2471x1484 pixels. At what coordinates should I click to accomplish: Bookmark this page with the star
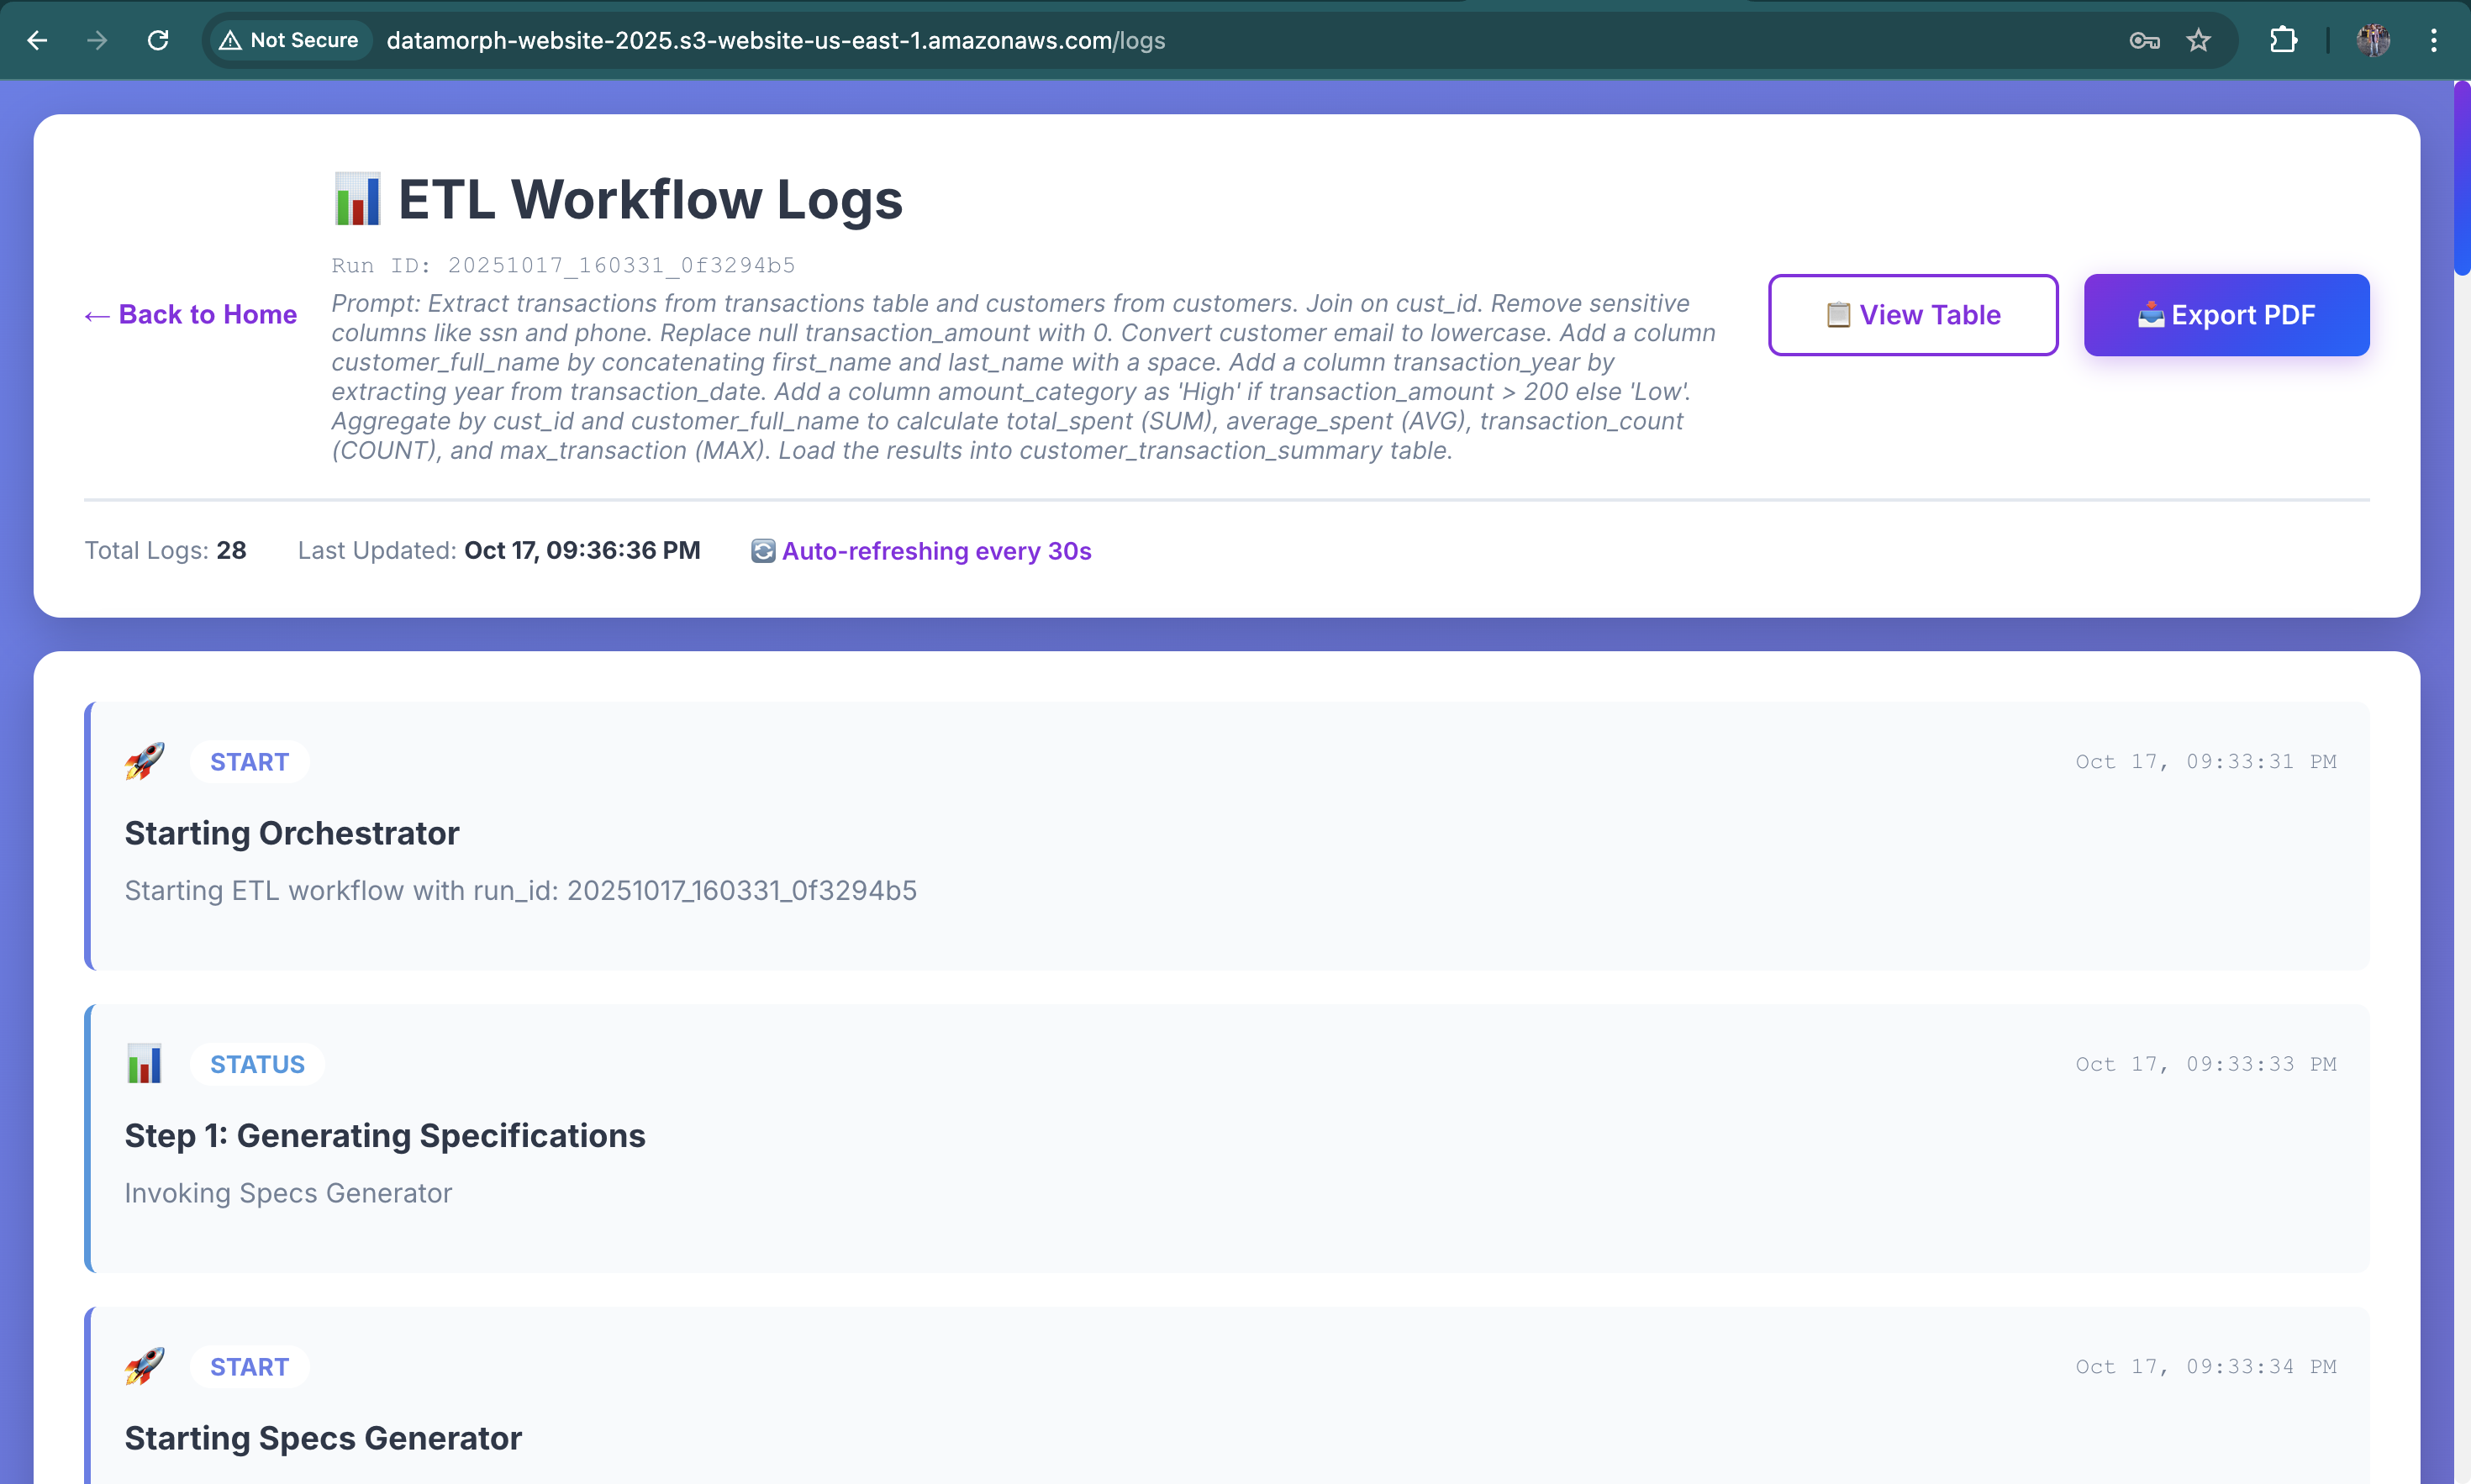(x=2198, y=40)
